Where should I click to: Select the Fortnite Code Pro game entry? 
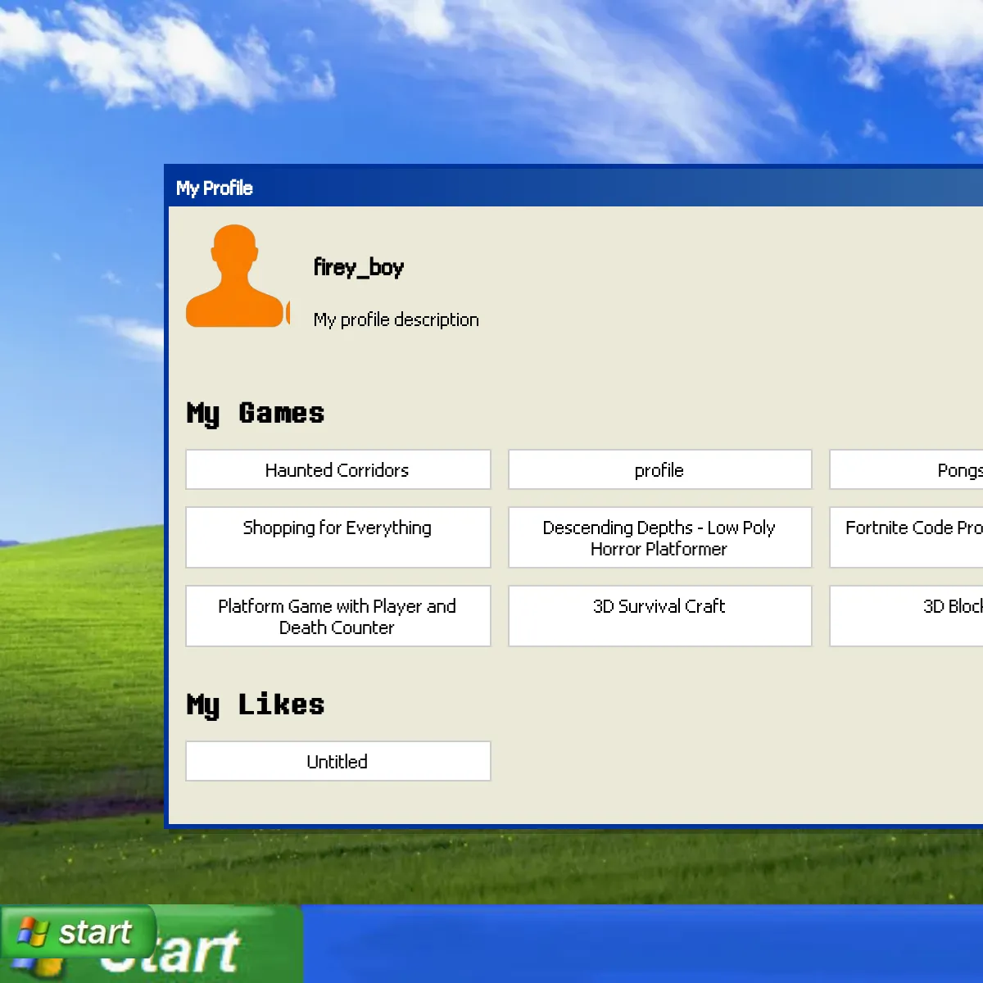point(907,537)
